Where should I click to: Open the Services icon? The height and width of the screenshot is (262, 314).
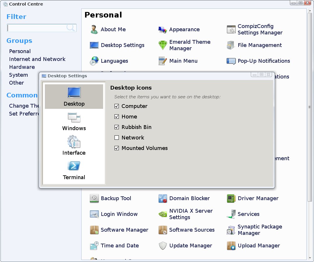(x=231, y=214)
